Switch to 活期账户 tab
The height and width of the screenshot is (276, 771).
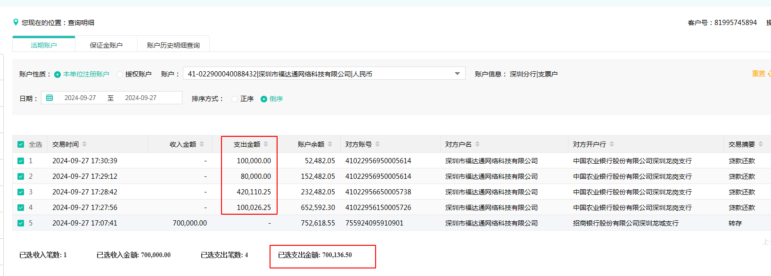tap(44, 45)
